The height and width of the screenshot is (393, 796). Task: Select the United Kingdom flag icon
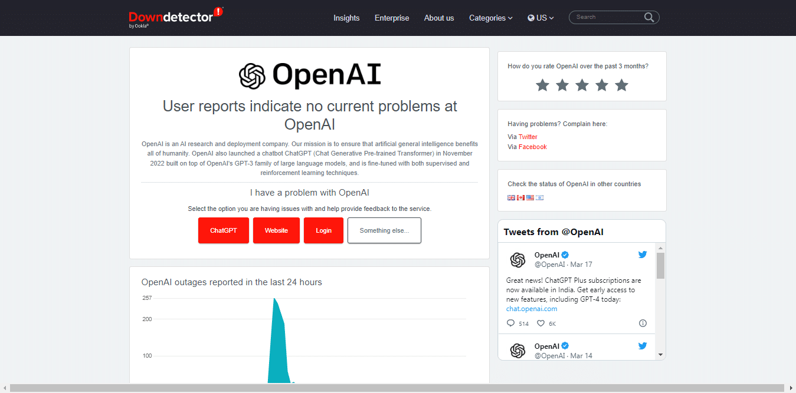click(511, 198)
